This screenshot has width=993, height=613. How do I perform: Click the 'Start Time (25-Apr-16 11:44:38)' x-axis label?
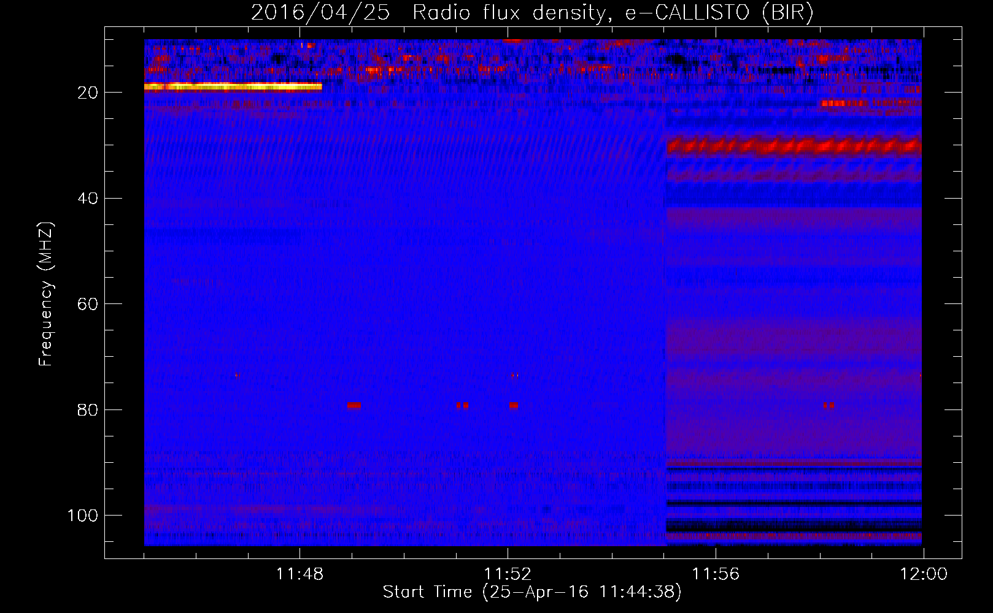(532, 592)
